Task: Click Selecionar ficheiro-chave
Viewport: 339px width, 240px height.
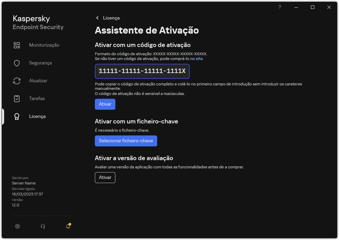Action: (126, 141)
